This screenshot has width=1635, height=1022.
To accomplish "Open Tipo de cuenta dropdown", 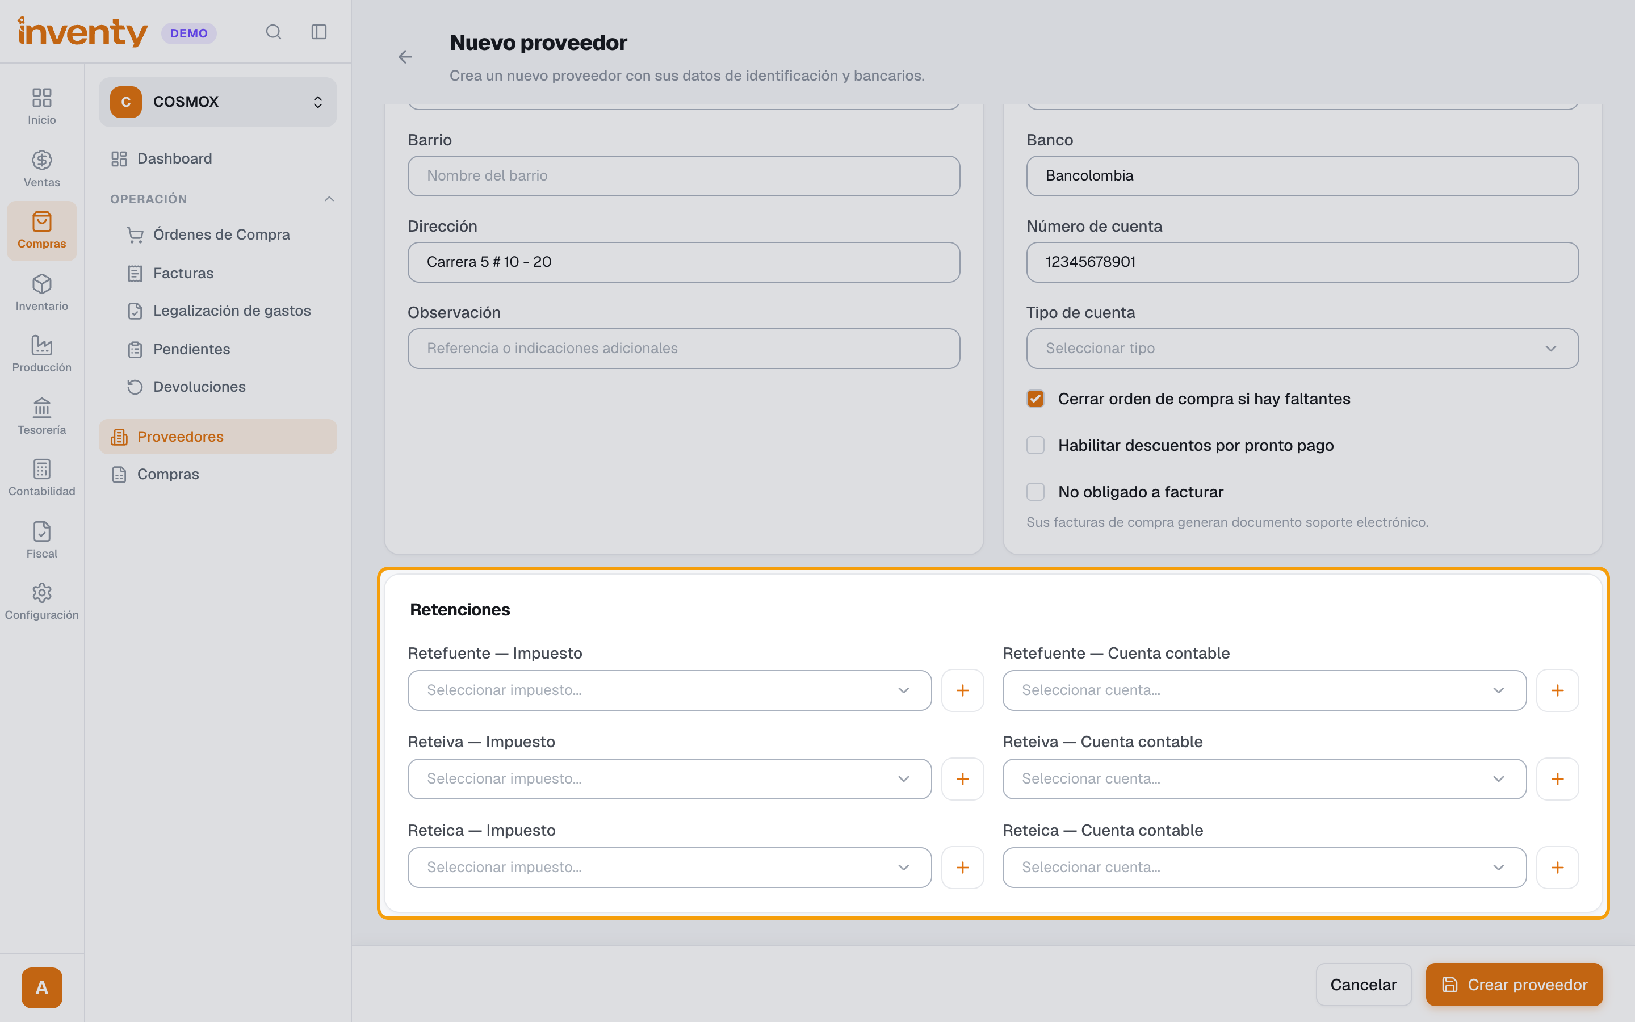I will click(x=1302, y=349).
